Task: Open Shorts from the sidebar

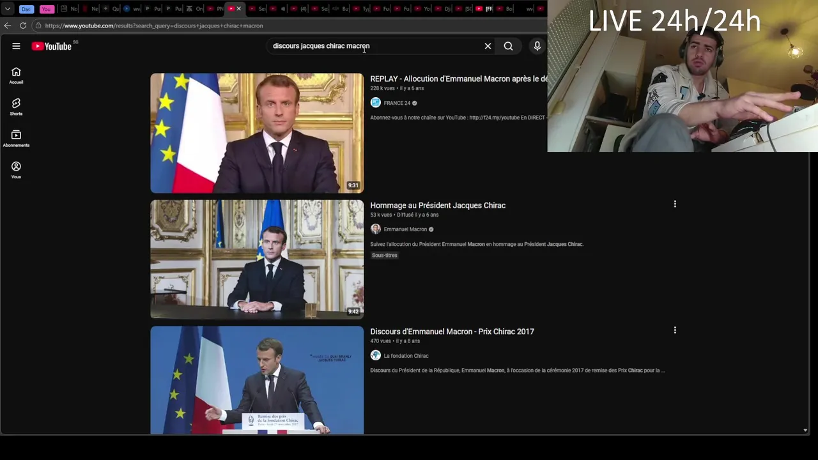Action: [16, 107]
